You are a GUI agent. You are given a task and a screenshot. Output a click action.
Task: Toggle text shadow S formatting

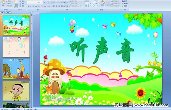click(x=39, y=6)
